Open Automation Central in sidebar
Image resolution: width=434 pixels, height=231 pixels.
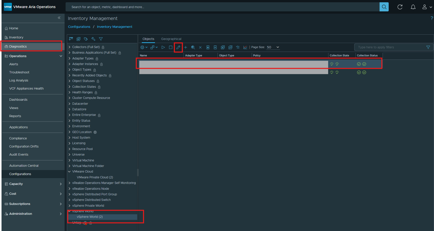(24, 166)
